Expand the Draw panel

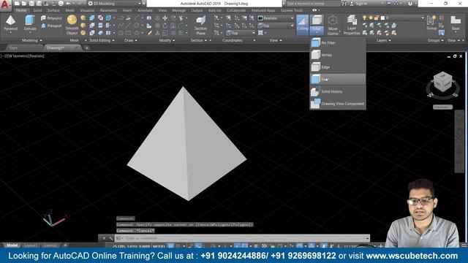130,40
